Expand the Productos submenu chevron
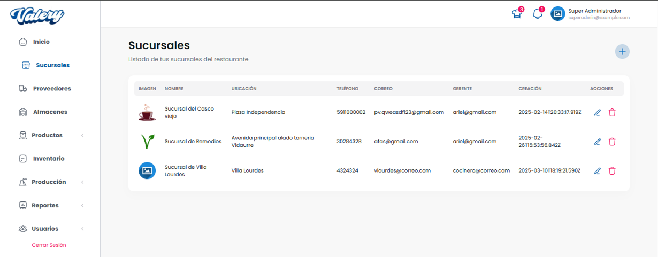The image size is (658, 257). click(82, 136)
